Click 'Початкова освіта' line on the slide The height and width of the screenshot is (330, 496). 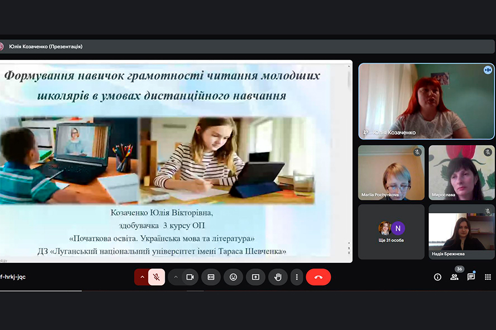click(161, 238)
